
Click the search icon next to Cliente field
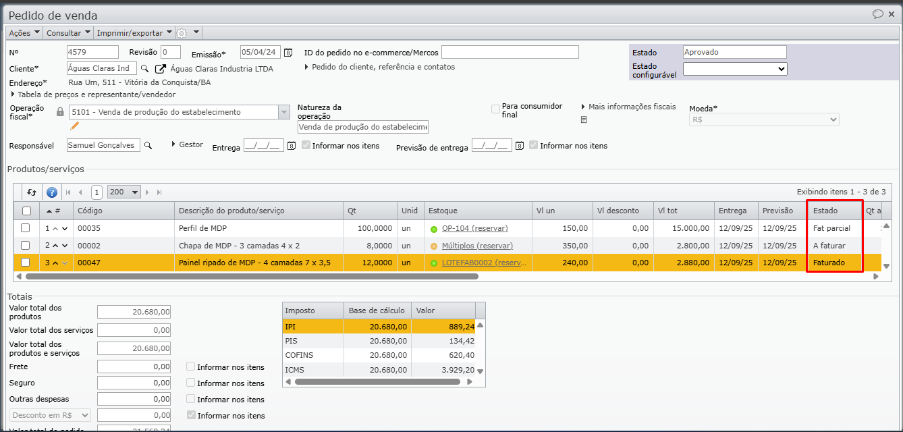[x=144, y=68]
